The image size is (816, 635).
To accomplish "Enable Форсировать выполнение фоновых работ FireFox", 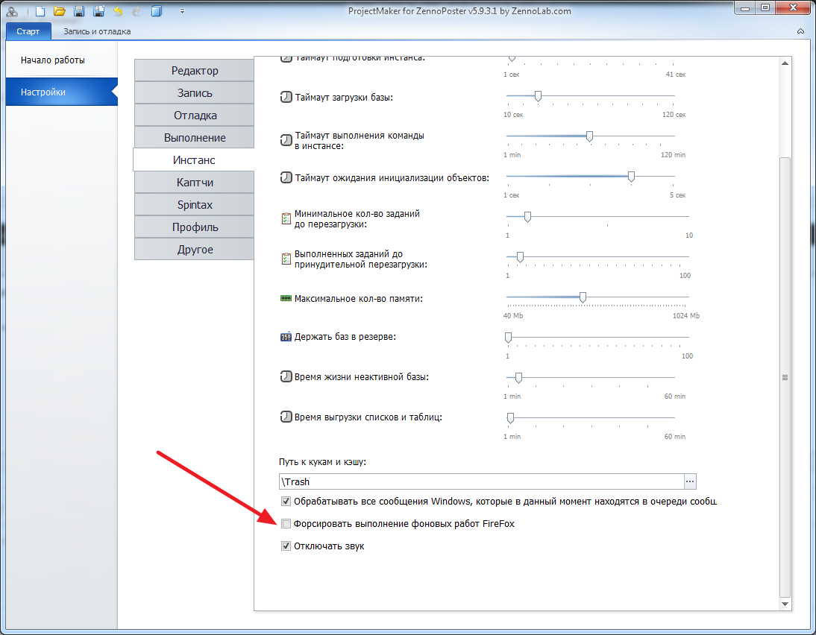I will [286, 524].
